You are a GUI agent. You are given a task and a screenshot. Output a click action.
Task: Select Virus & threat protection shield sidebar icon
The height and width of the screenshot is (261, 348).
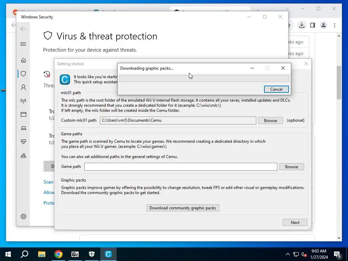coord(23,74)
